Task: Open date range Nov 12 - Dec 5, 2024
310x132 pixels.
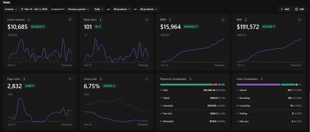Action: pos(34,9)
